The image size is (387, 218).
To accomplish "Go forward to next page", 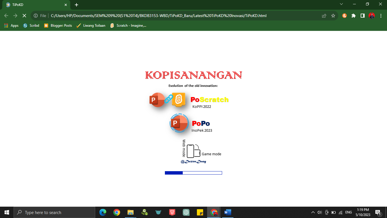I will point(15,16).
